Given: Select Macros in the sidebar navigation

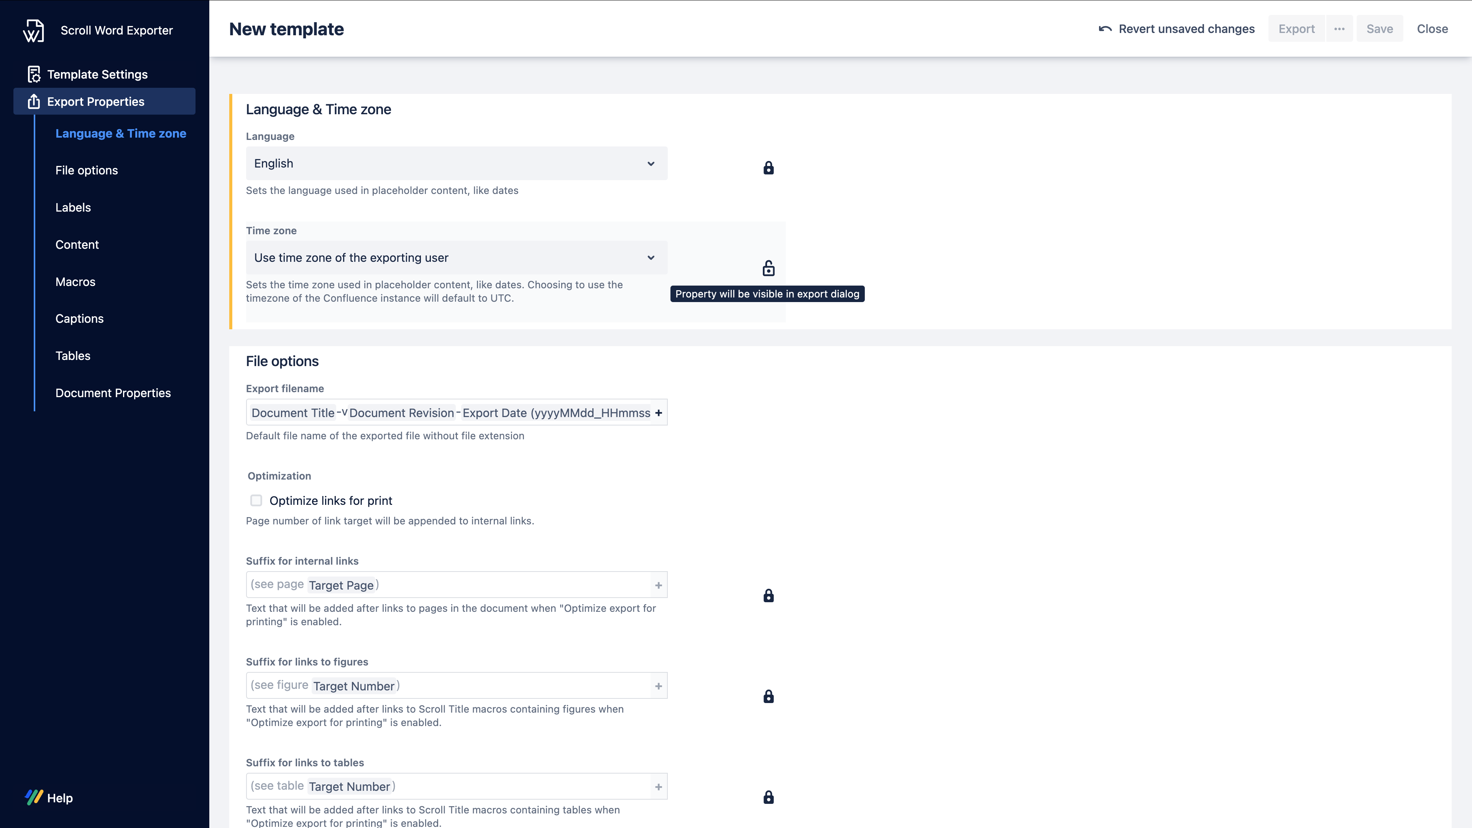Looking at the screenshot, I should click(x=75, y=282).
